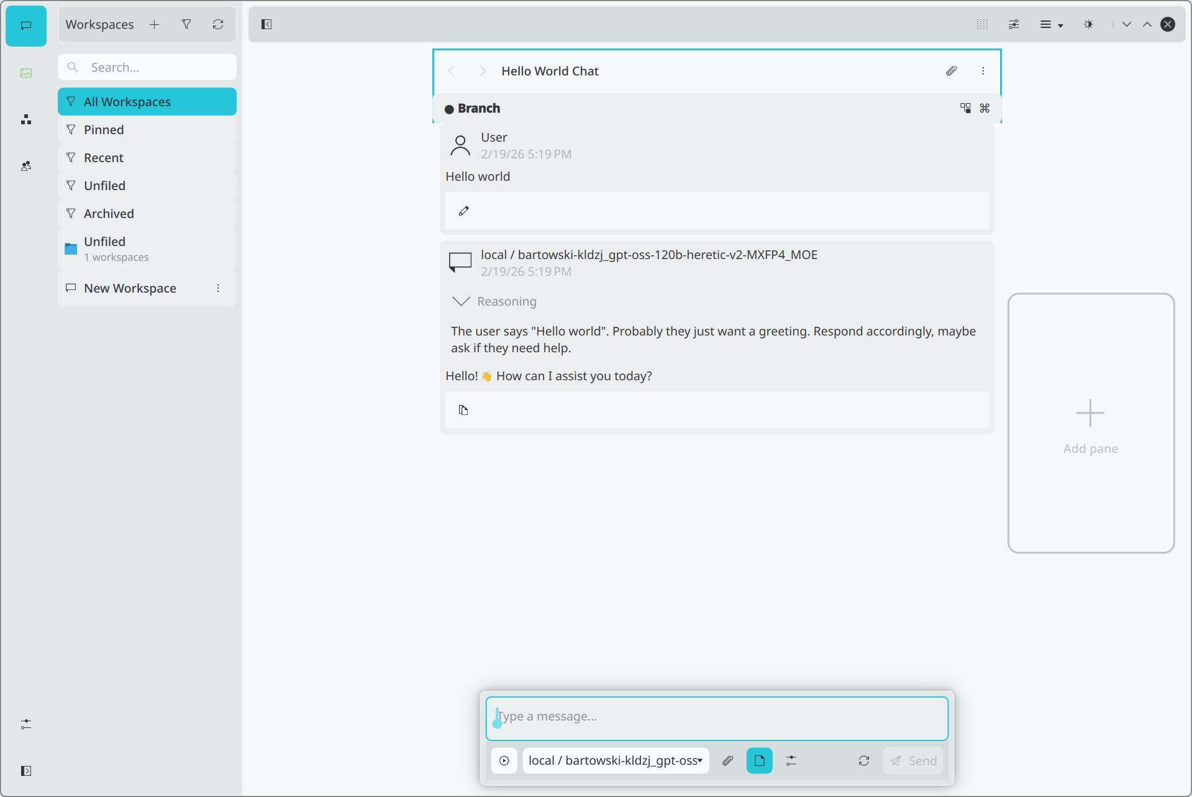Open New Workspace options menu
This screenshot has width=1192, height=797.
click(218, 288)
